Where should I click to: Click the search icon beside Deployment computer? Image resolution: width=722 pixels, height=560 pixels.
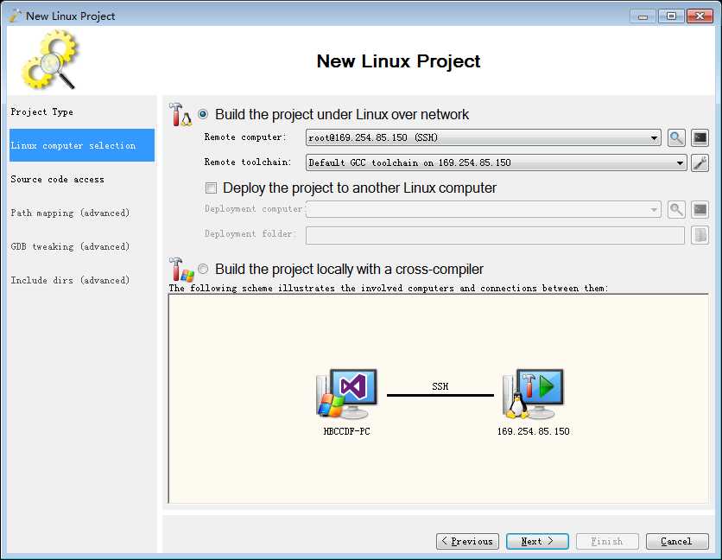[x=676, y=209]
